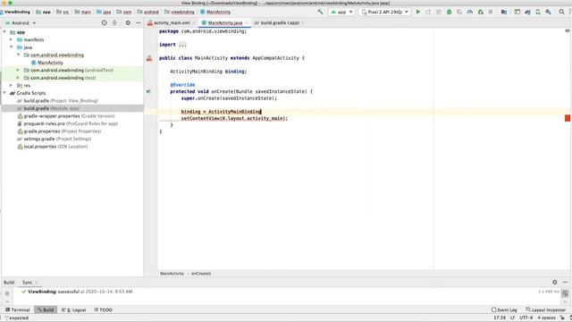Click the LF line separator indicator
This screenshot has height=322, width=572.
pos(512,318)
